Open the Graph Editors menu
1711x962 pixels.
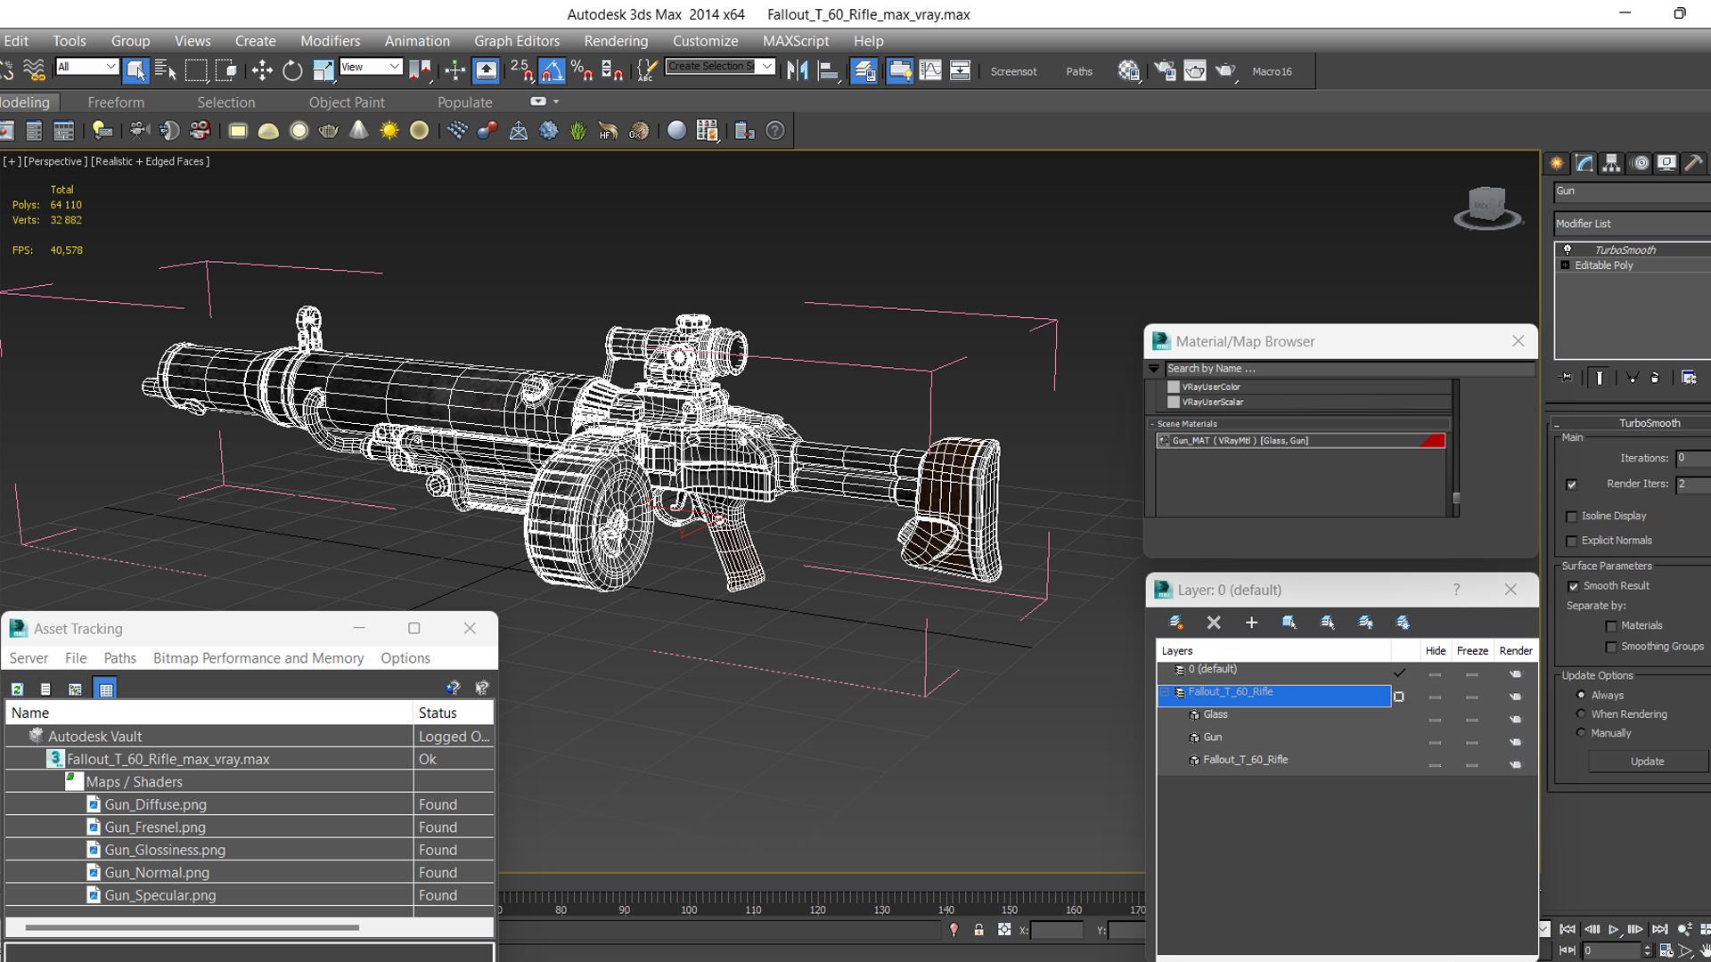[x=517, y=41]
